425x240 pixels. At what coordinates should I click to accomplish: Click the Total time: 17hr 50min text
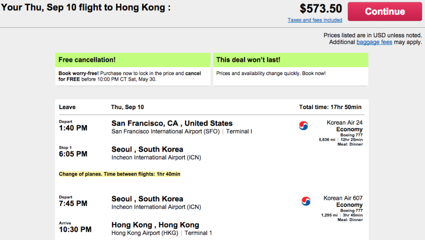tap(330, 107)
